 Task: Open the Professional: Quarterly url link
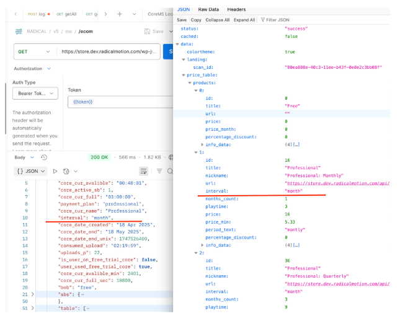(337, 284)
